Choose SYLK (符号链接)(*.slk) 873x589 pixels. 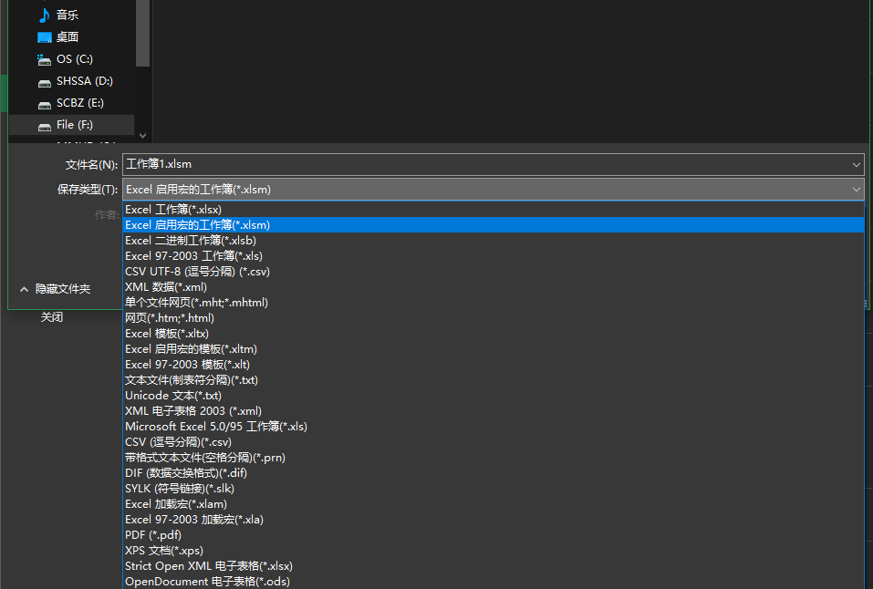pyautogui.click(x=494, y=488)
